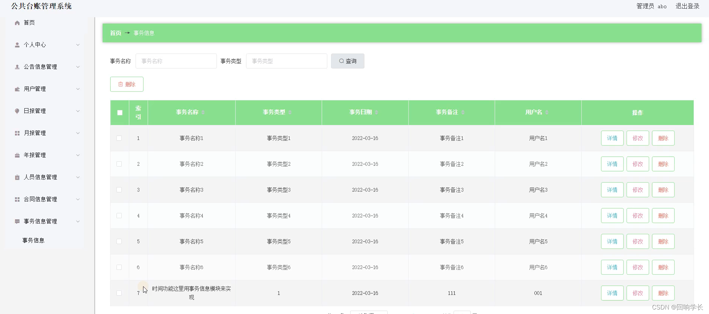The height and width of the screenshot is (314, 709).
Task: Click 修改 for 事务名称3 row
Action: point(638,190)
